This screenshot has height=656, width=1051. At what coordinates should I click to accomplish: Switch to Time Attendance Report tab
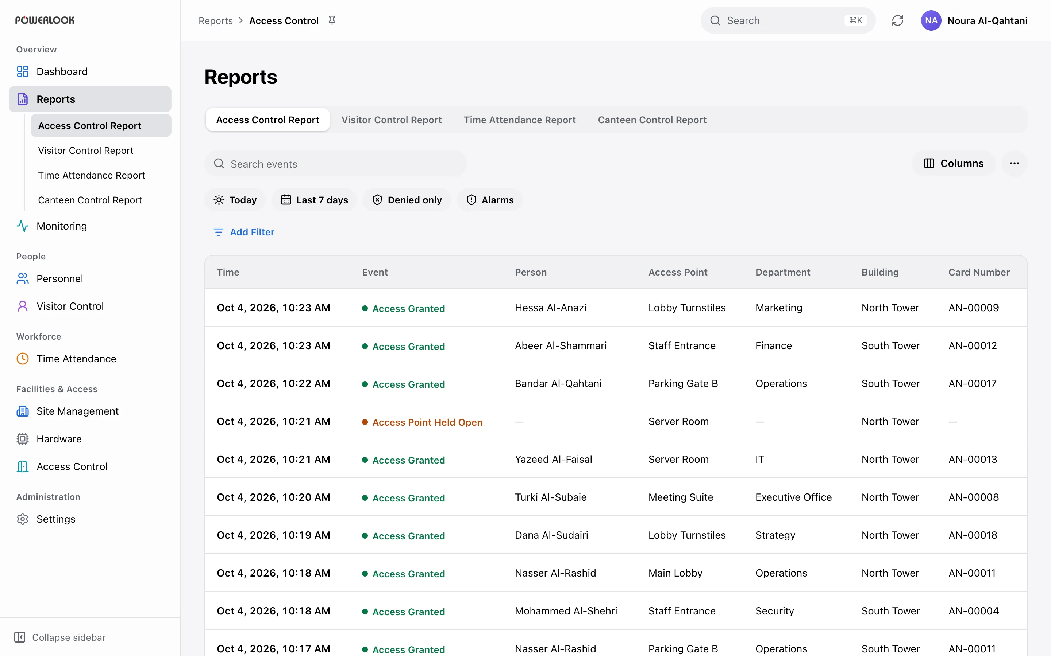pos(519,120)
